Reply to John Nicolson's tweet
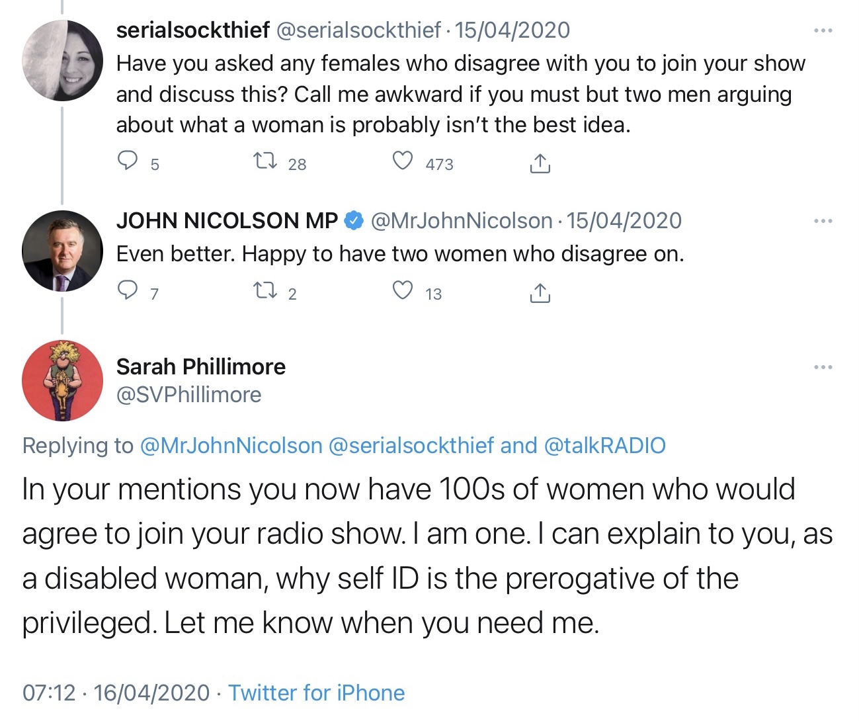Image resolution: width=859 pixels, height=721 pixels. 127,291
